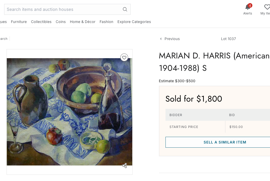The width and height of the screenshot is (270, 181).
Task: Click the share icon on the painting
Action: pos(124,165)
